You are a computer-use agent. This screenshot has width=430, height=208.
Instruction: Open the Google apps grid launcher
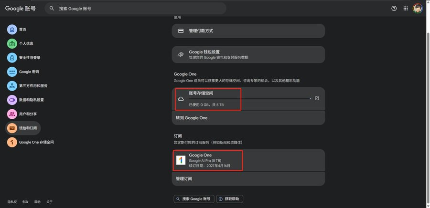406,9
